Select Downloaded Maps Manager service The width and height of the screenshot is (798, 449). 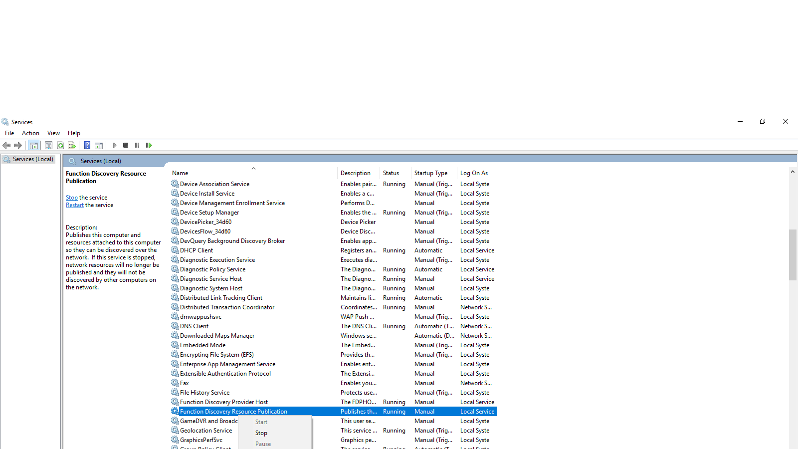coord(334,336)
